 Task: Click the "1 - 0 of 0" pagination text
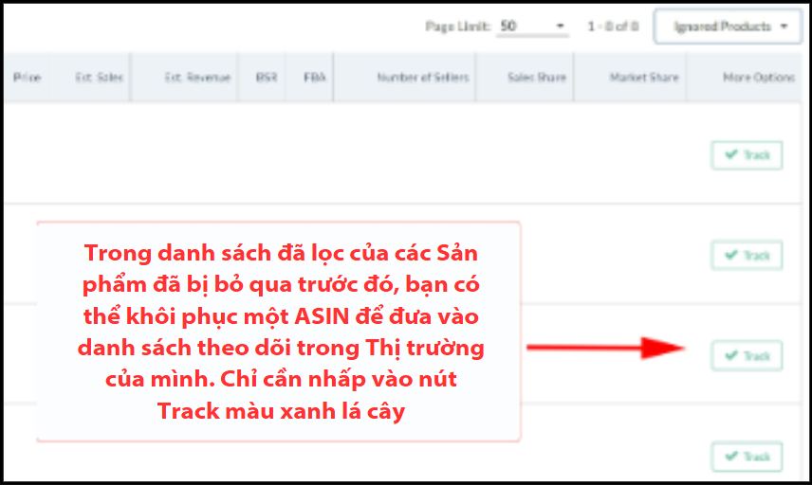pyautogui.click(x=612, y=27)
